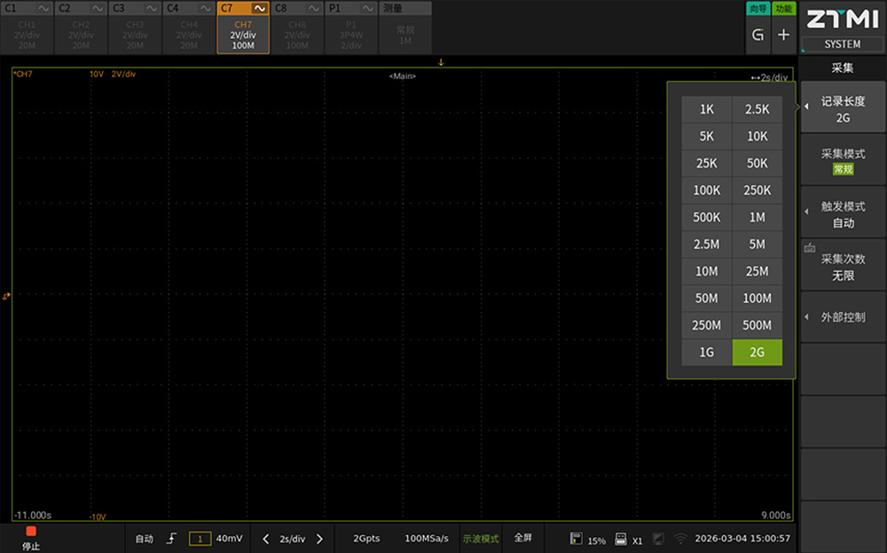Viewport: 887px width, 553px height.
Task: Click the CH7 ground level marker on left
Action: point(6,296)
